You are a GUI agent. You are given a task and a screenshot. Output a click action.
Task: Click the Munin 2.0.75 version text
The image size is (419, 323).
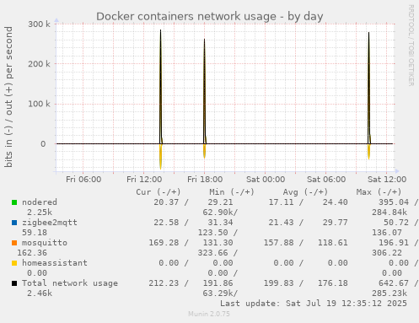tap(209, 314)
